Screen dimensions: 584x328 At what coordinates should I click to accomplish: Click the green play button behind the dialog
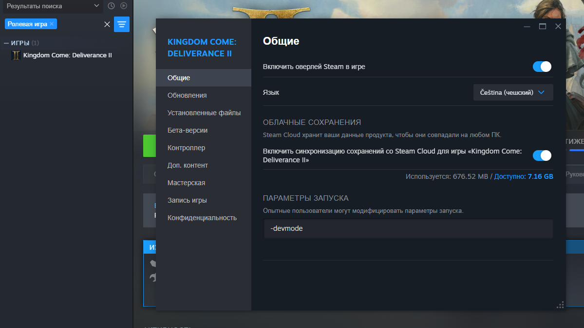[150, 146]
